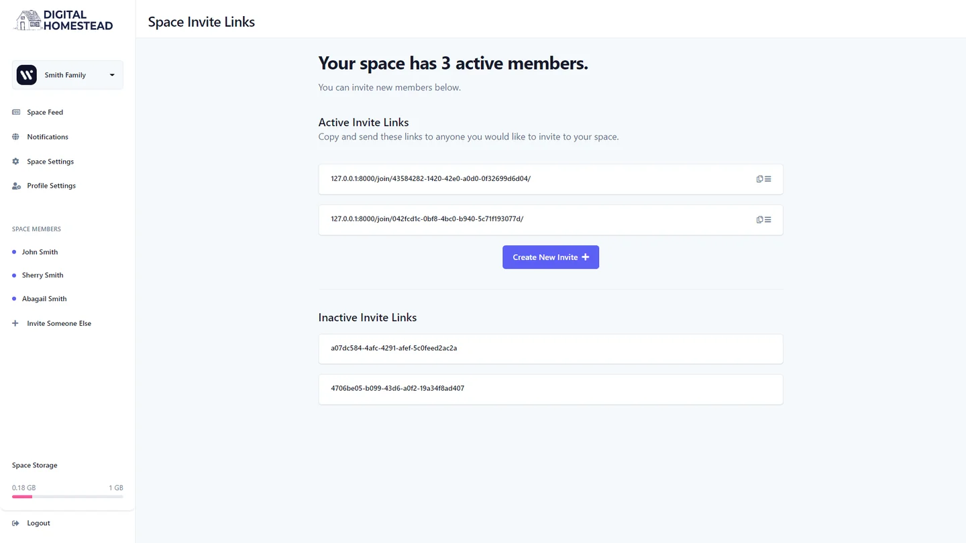Screen dimensions: 966x543
Task: Select the inactive invite 4706be05 entry
Action: [551, 389]
